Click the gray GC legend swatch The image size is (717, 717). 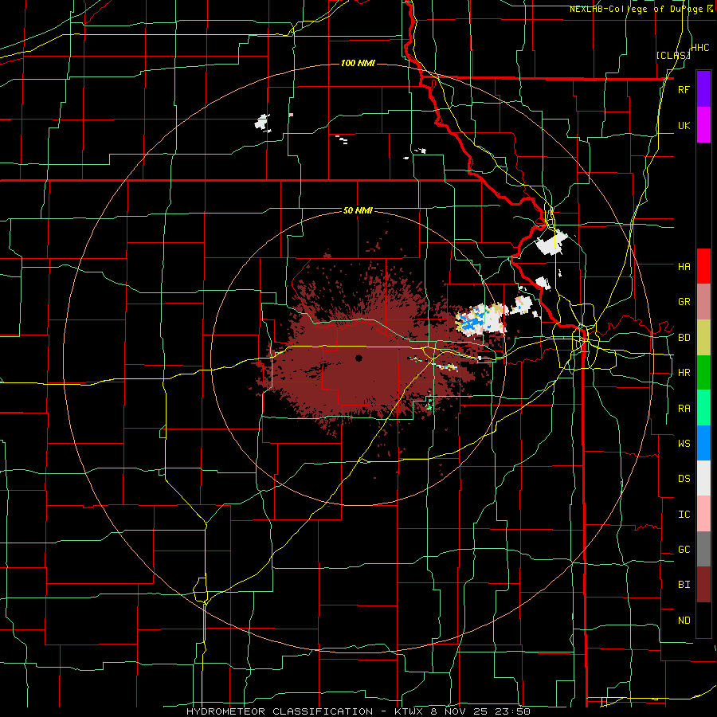pos(703,549)
